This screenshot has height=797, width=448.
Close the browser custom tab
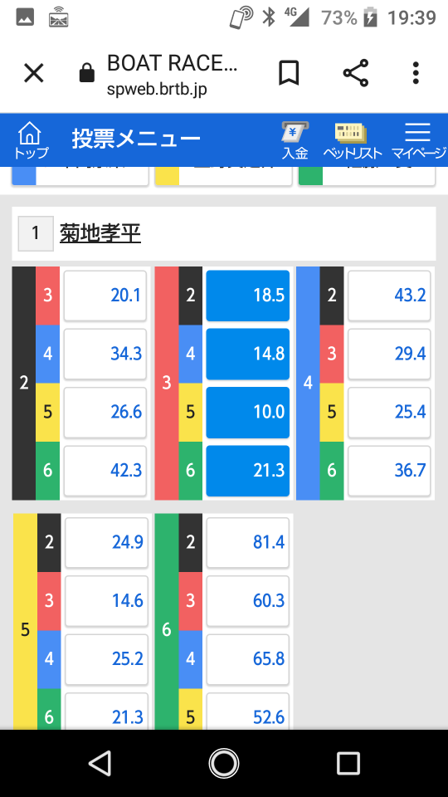34,74
